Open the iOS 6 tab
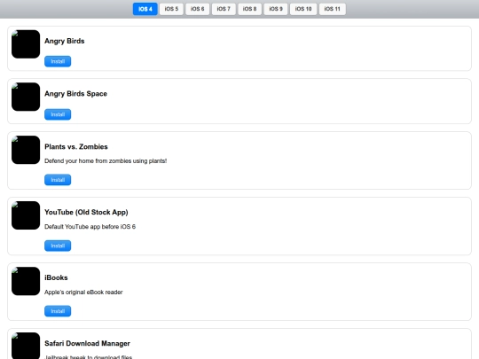Screen dimensions: 479x359 click(x=197, y=9)
